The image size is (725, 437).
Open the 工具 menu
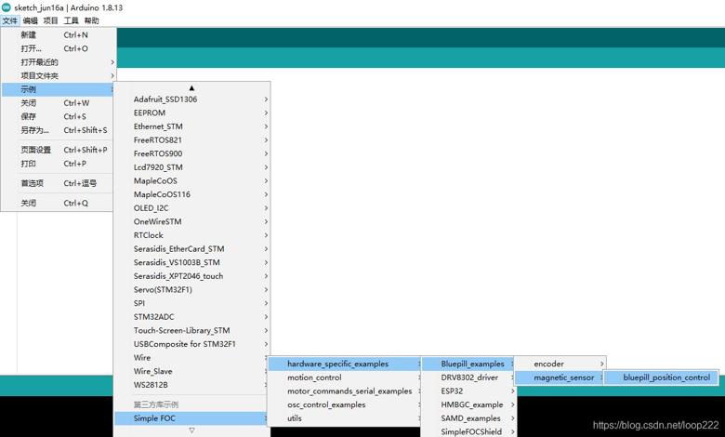point(71,20)
